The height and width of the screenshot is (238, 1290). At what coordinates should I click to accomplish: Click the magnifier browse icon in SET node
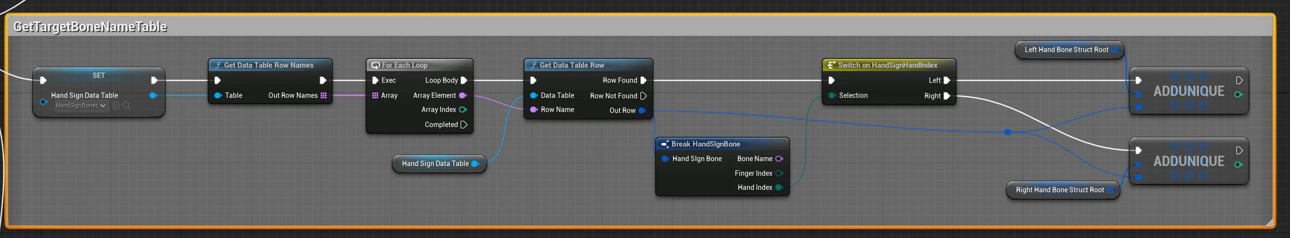[x=127, y=106]
